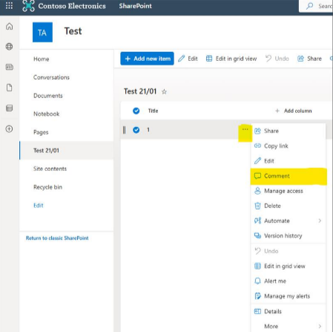Open Return to classic SharePoint link
Screen dimensions: 333x332
point(57,238)
